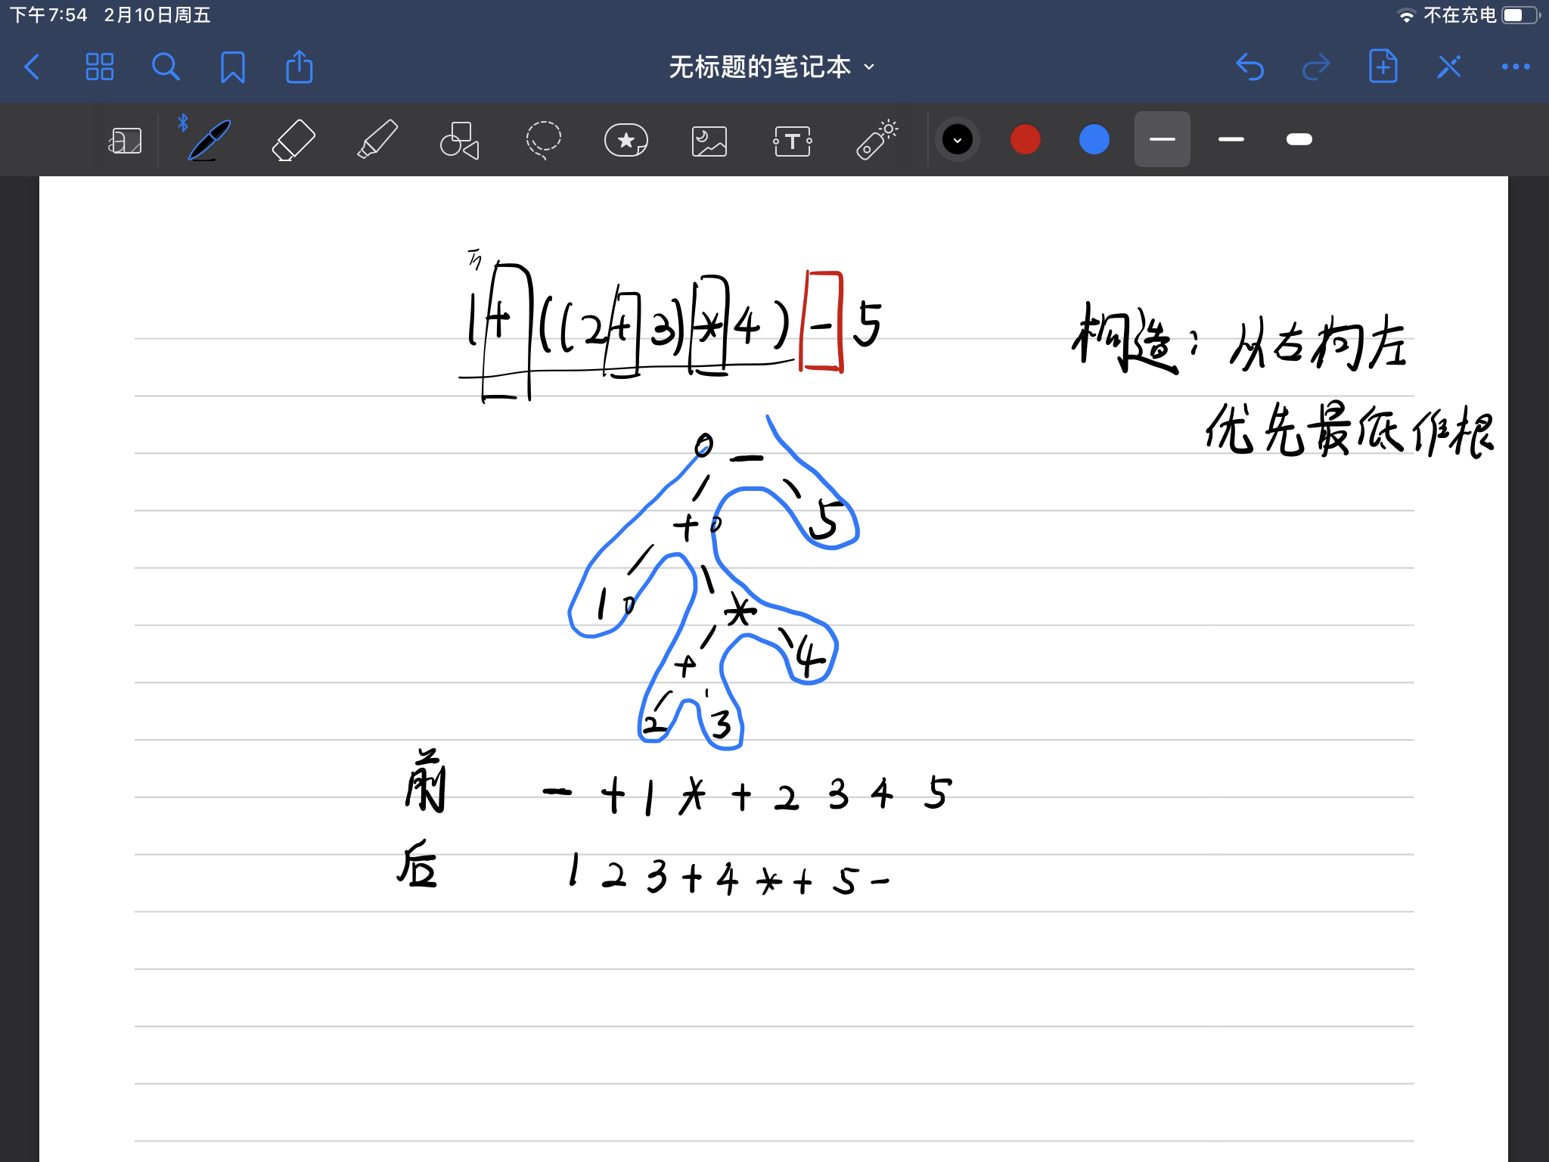
Task: Select the image insert tool
Action: (x=709, y=140)
